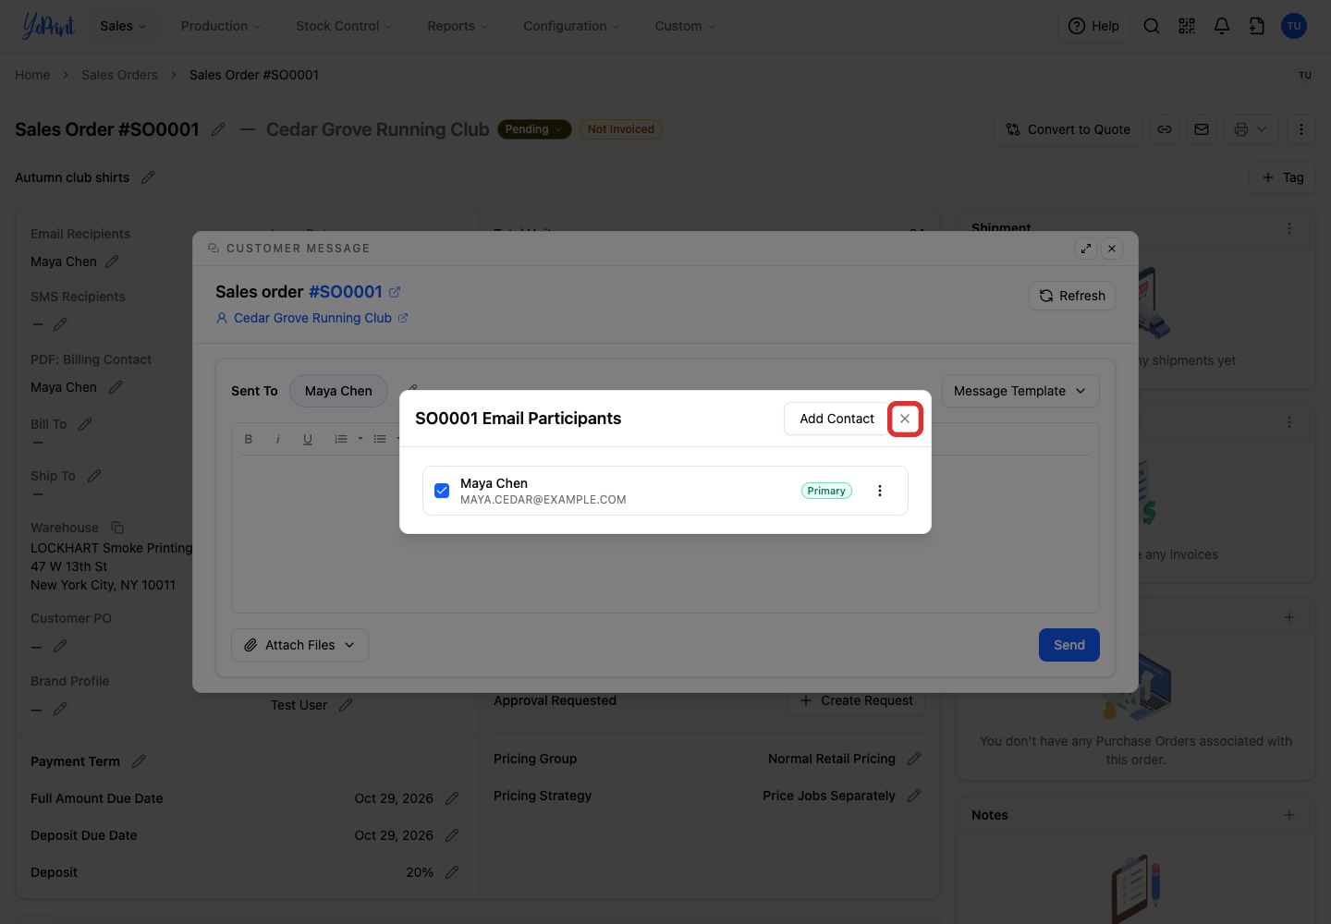Image resolution: width=1331 pixels, height=924 pixels.
Task: Open the Message Template dropdown
Action: [x=1020, y=391]
